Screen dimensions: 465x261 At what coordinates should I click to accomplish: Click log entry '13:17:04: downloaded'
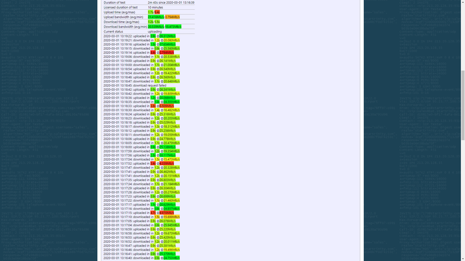(141, 225)
